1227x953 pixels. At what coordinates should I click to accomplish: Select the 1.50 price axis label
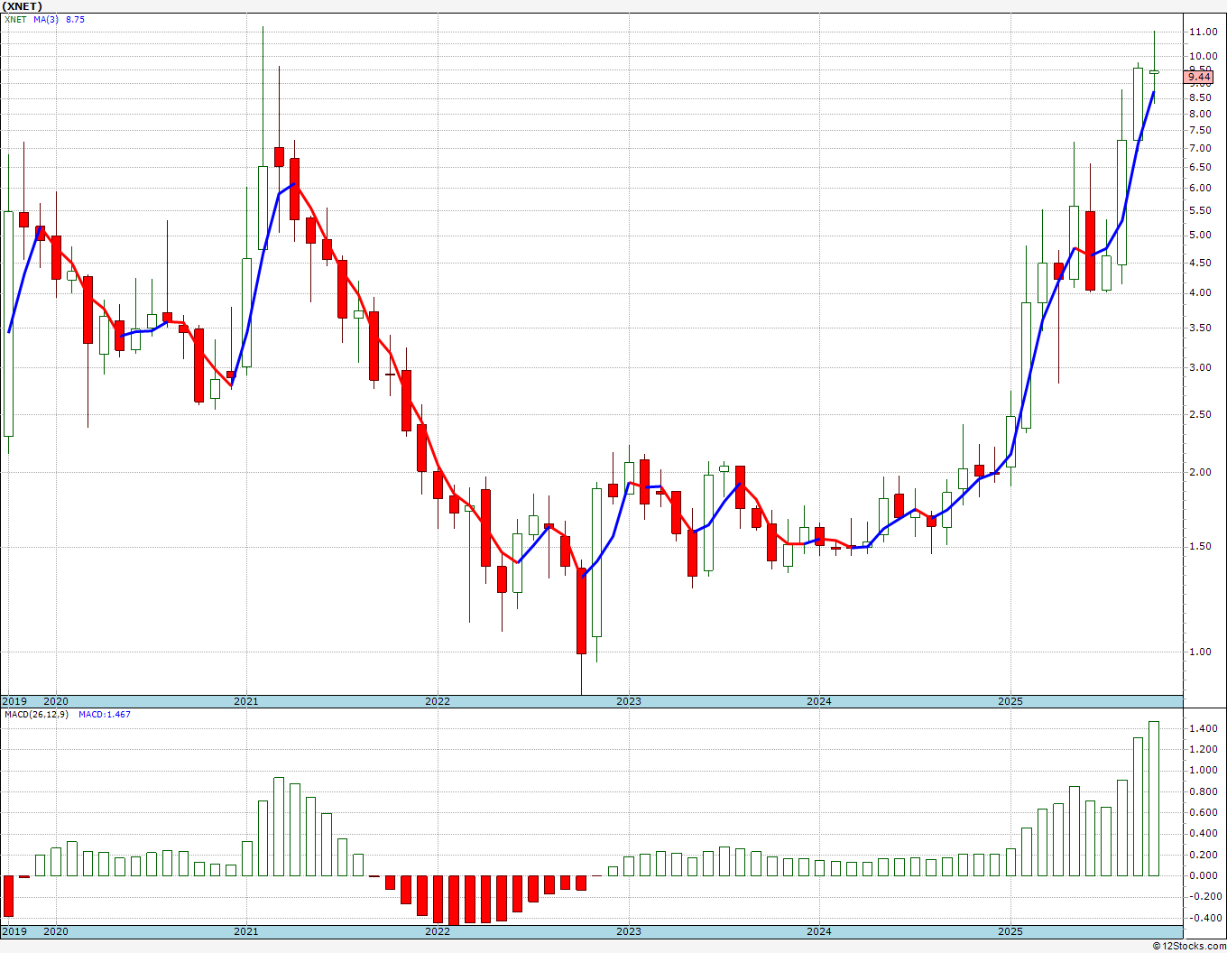[x=1200, y=547]
